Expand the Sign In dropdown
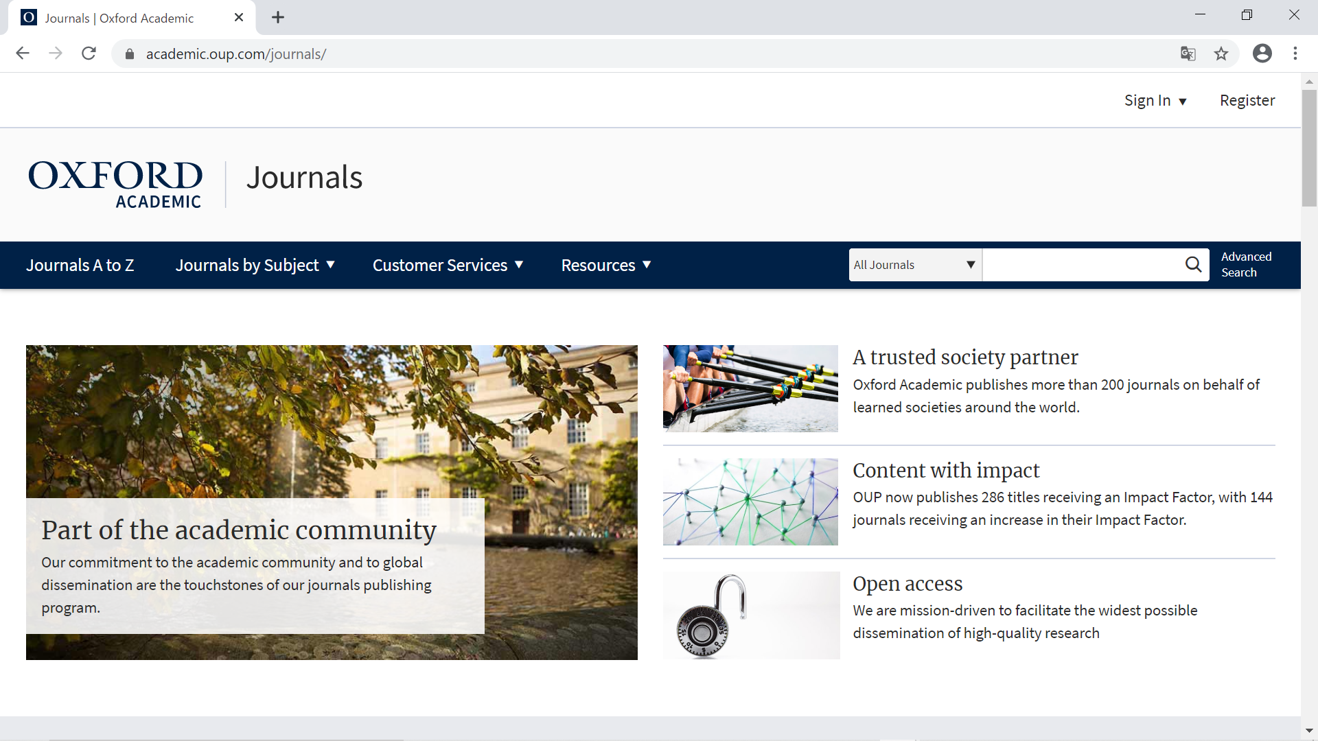The image size is (1318, 741). pyautogui.click(x=1155, y=101)
